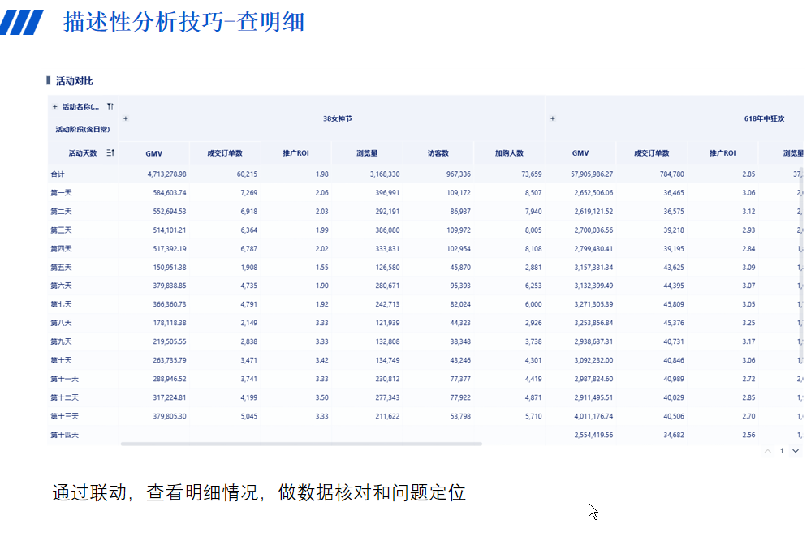Click the 4,011,176.74 GMV cell
Viewport: 811px width, 554px height.
(x=593, y=416)
